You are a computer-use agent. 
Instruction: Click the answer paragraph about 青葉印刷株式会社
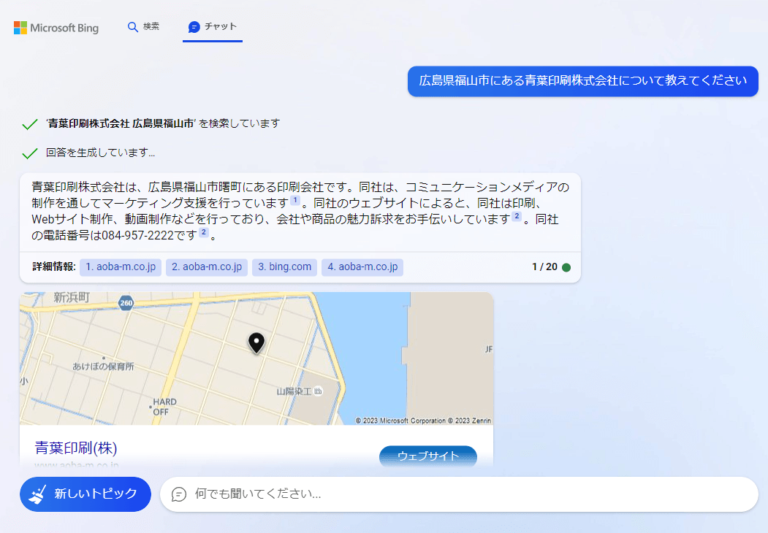point(300,212)
